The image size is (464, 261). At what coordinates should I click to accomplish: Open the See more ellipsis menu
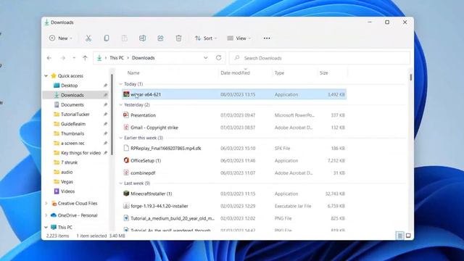click(x=267, y=38)
